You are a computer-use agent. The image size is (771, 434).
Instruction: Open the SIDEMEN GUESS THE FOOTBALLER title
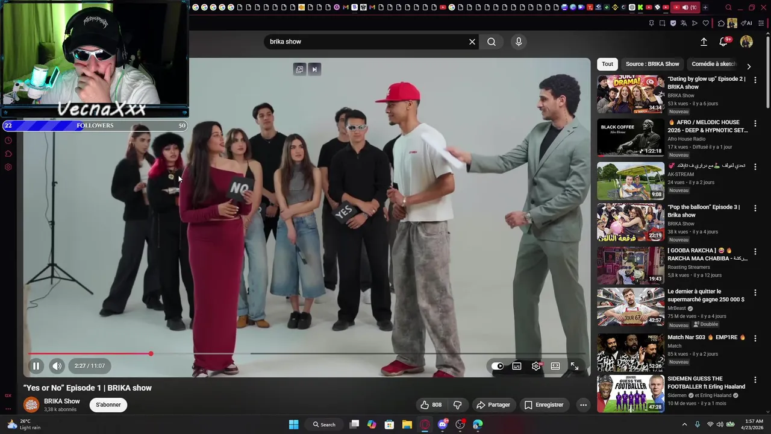click(x=706, y=383)
